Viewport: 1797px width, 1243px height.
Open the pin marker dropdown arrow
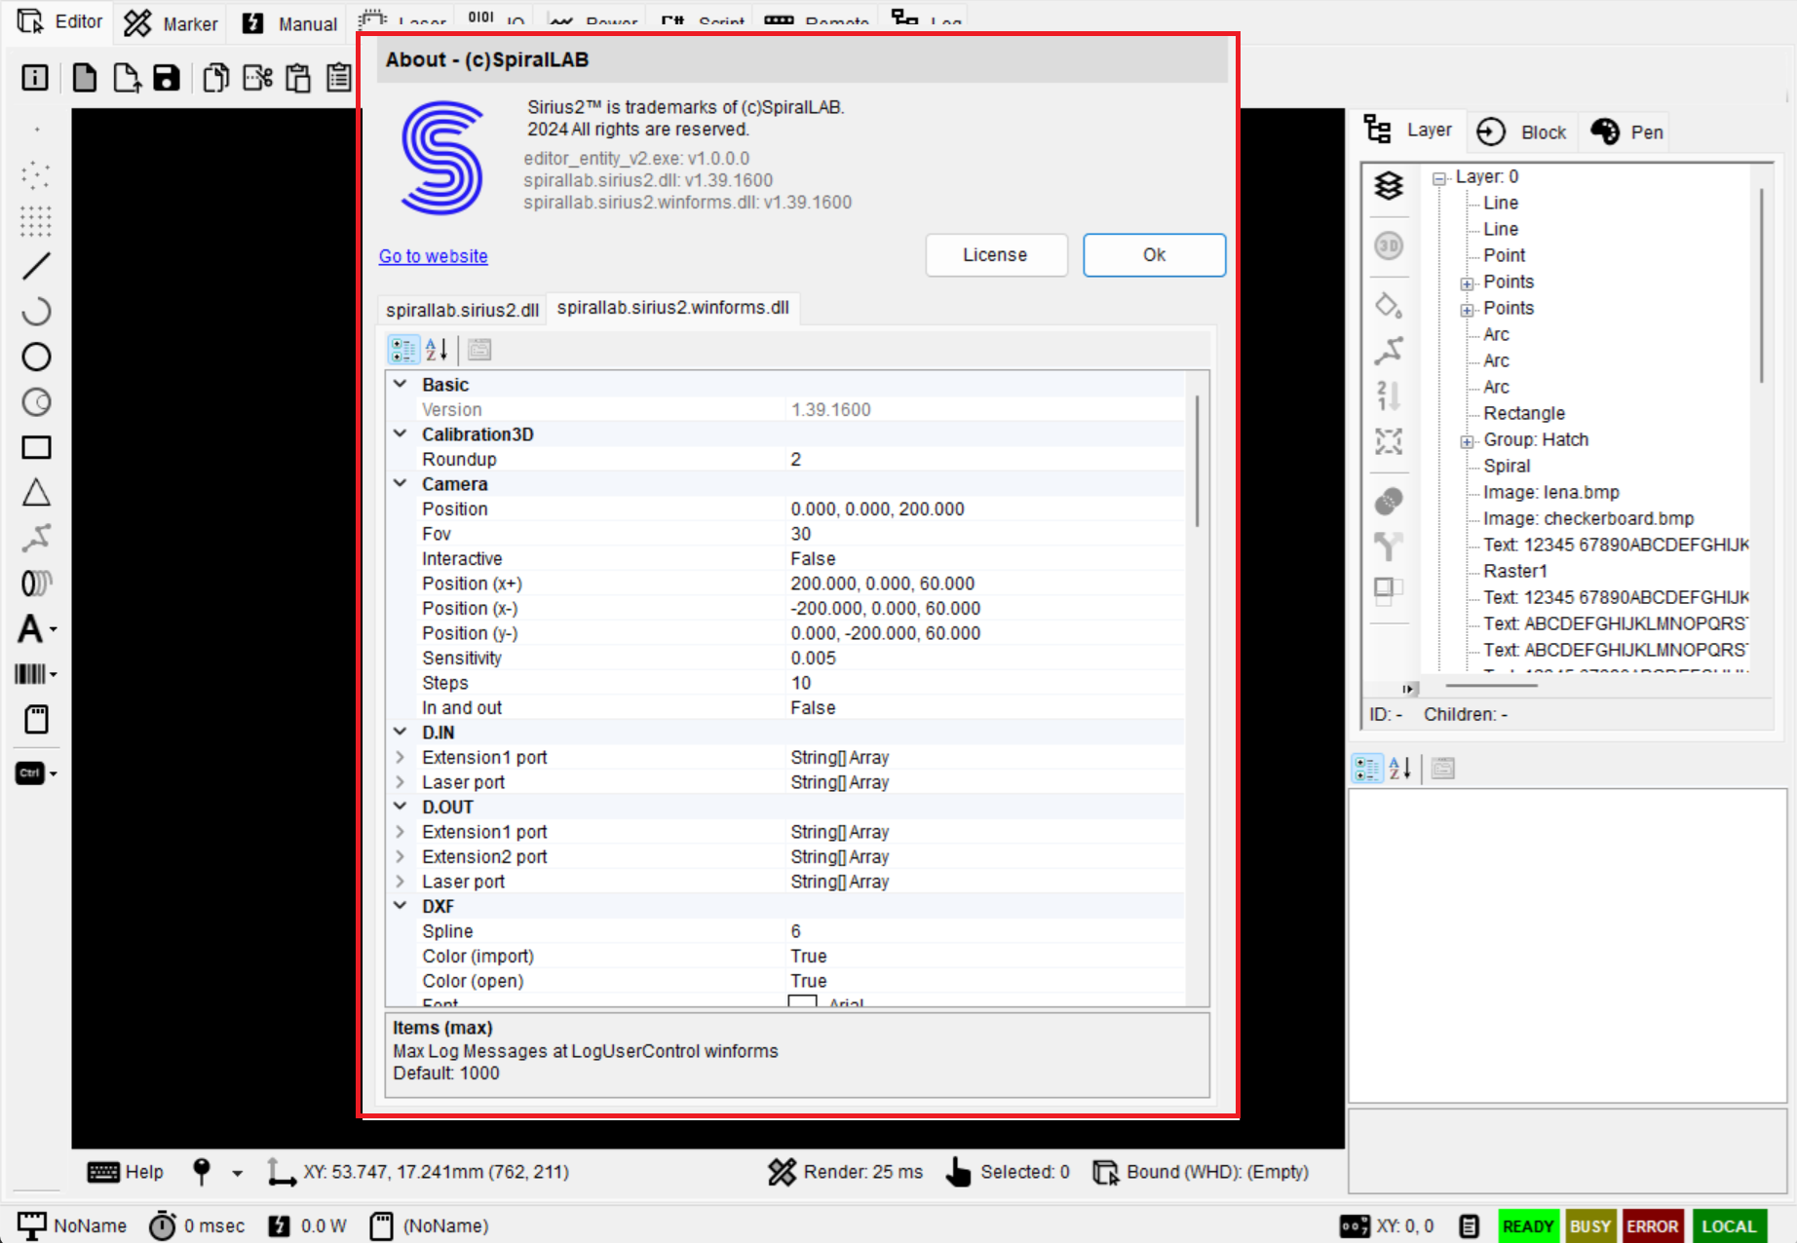tap(237, 1173)
